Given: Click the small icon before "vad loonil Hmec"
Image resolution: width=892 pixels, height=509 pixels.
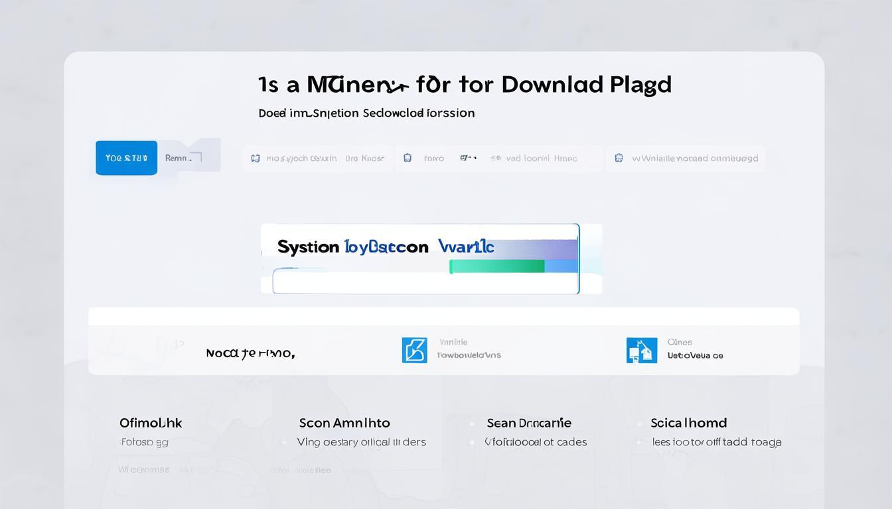Looking at the screenshot, I should pyautogui.click(x=495, y=158).
